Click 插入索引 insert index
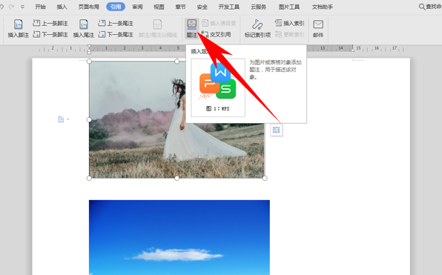Viewport: 442px width, 275px height. (x=289, y=23)
